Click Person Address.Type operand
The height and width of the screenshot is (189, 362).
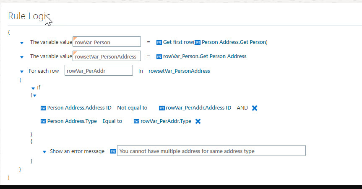coord(72,121)
